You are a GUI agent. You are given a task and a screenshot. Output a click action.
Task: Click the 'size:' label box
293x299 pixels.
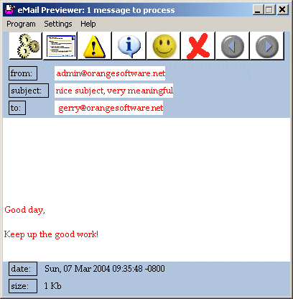pyautogui.click(x=23, y=286)
